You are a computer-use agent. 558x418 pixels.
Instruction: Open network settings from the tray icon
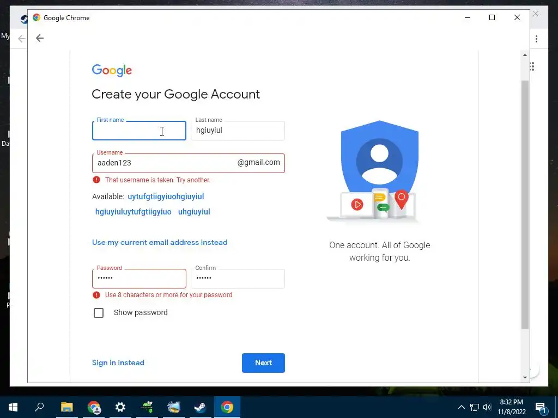coord(475,407)
